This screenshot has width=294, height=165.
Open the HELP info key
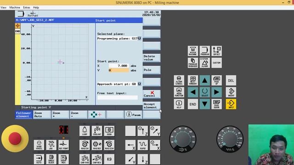coord(179,104)
